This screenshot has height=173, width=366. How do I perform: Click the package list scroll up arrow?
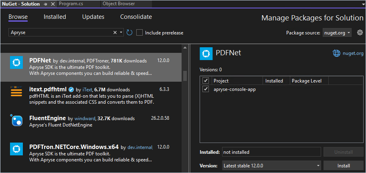[x=185, y=48]
